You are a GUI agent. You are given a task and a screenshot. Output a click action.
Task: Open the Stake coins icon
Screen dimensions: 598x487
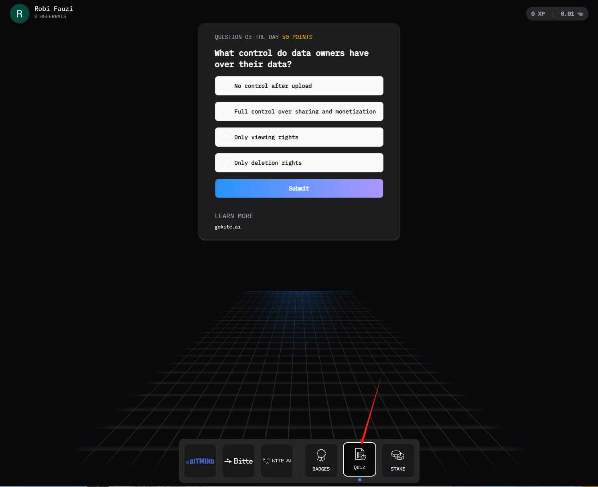point(397,460)
